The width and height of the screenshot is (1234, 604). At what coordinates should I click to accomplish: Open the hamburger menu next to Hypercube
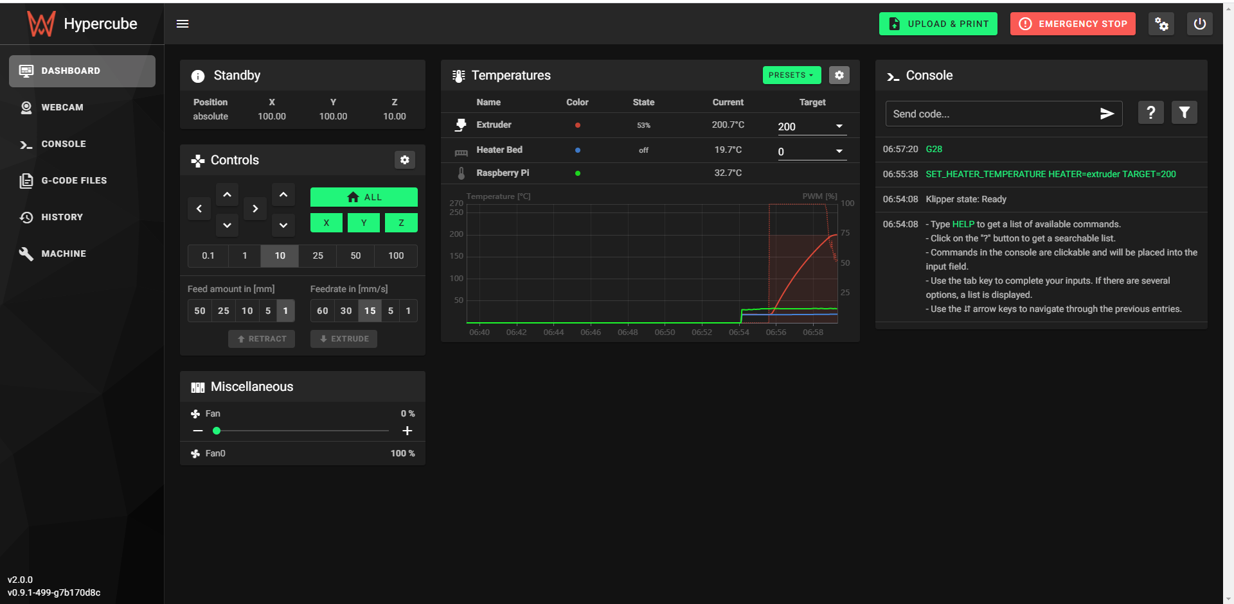[x=183, y=24]
